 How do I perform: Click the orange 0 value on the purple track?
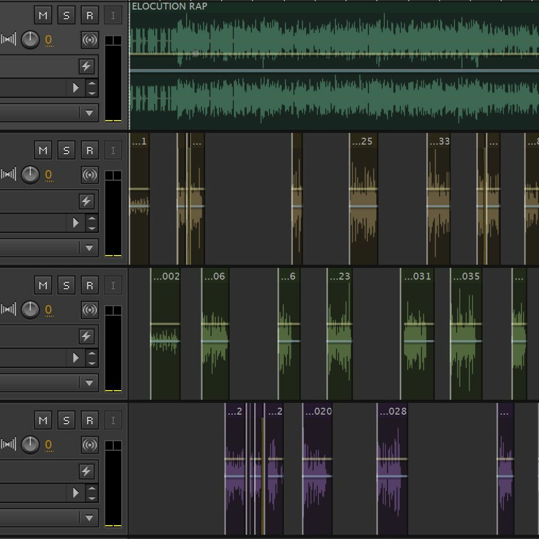(x=48, y=445)
